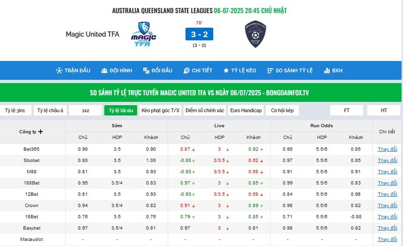Click the Macauslot company name
Viewport: 403px width, 246px height.
[x=32, y=239]
